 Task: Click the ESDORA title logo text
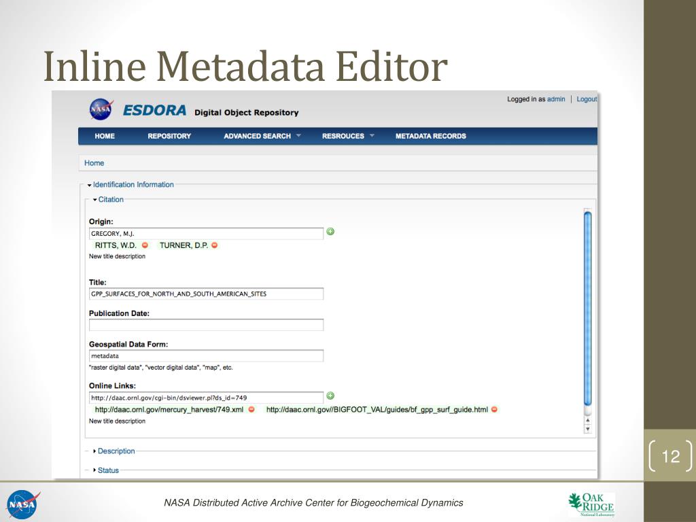click(154, 110)
